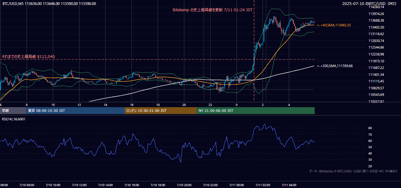The image size is (401, 188).
Task: Click the 7/10 22:00 date label at bottom
Action: (210, 185)
